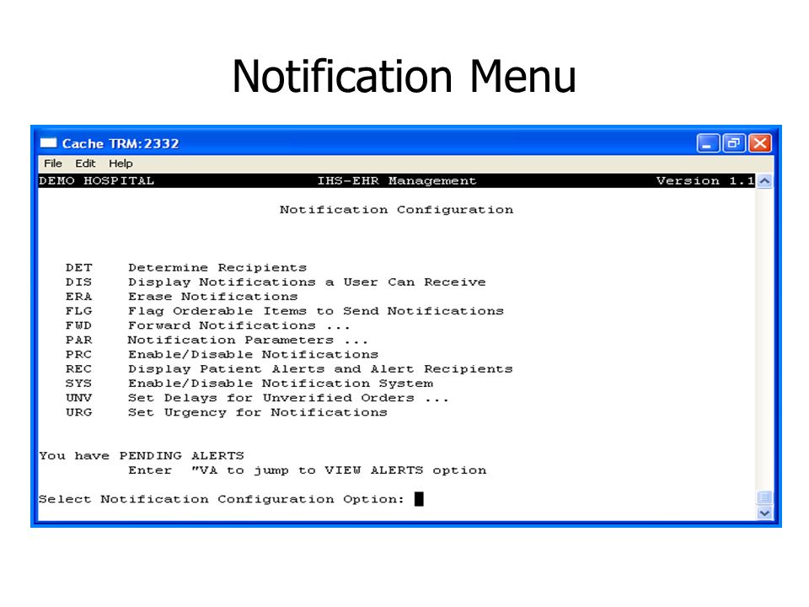Click the 'Enter "VA to jump' hint line

pyautogui.click(x=307, y=470)
